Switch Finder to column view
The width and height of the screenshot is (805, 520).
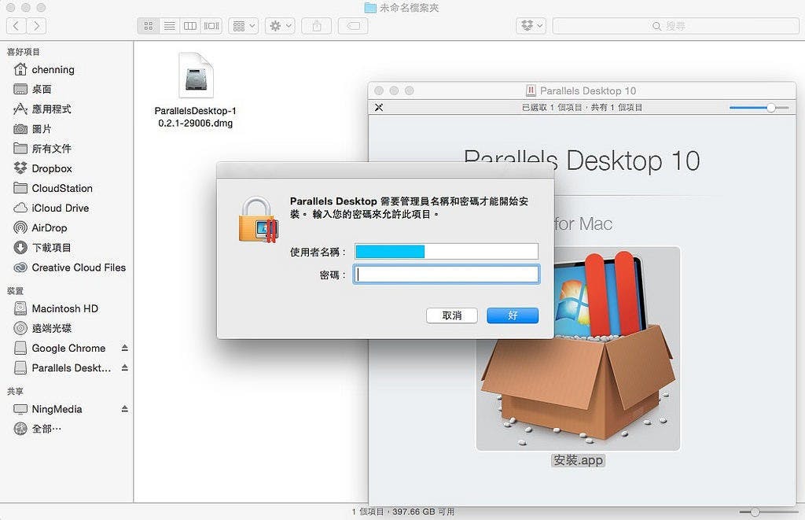coord(190,26)
